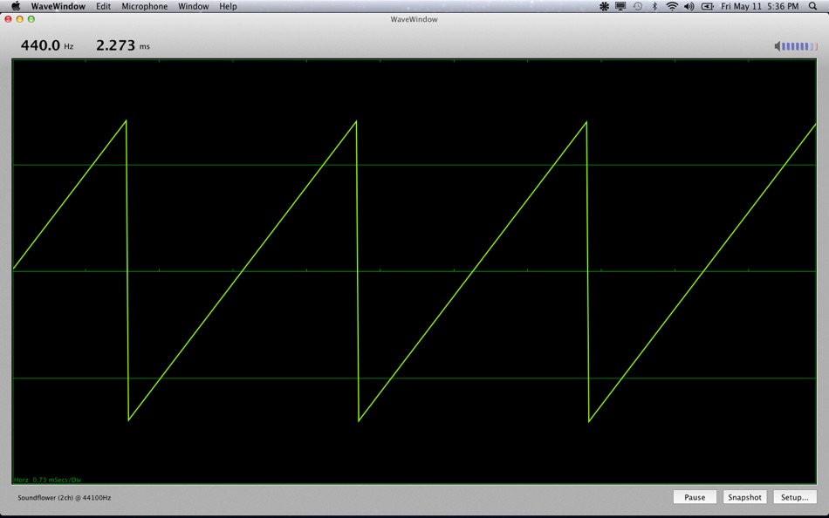Open the Setup... dialog
Viewport: 829px width, 518px height.
pyautogui.click(x=795, y=497)
